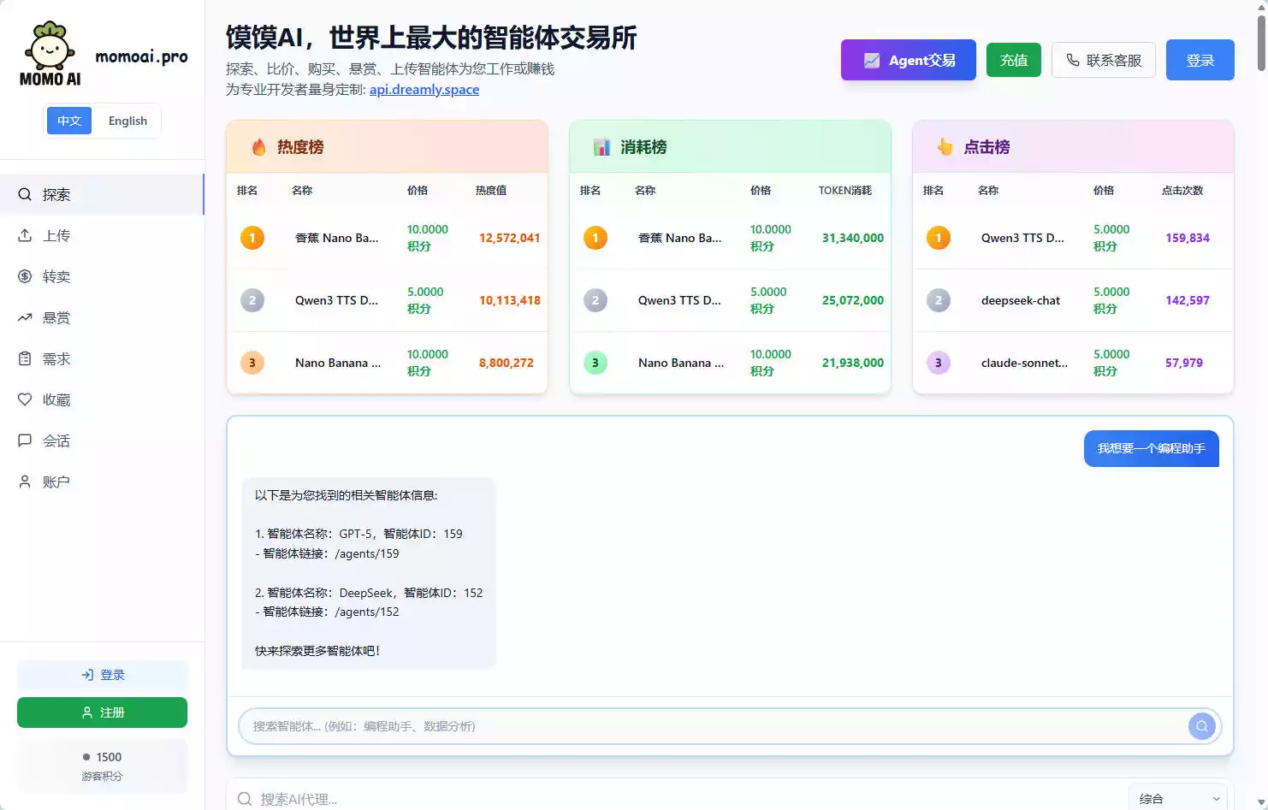This screenshot has height=810, width=1268.
Task: Click the resell coin icon in sidebar
Action: pyautogui.click(x=25, y=276)
